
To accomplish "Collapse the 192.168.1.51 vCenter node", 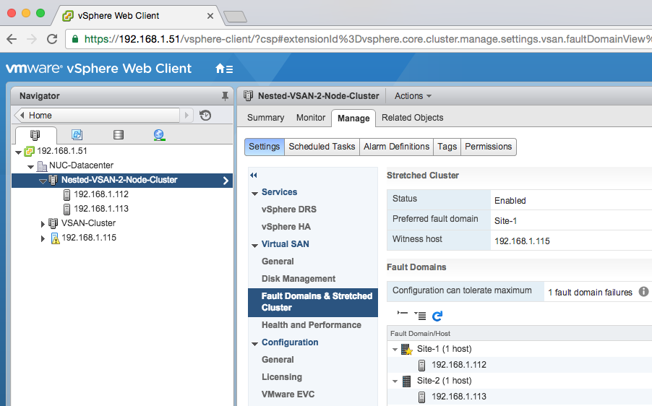I will [x=18, y=152].
